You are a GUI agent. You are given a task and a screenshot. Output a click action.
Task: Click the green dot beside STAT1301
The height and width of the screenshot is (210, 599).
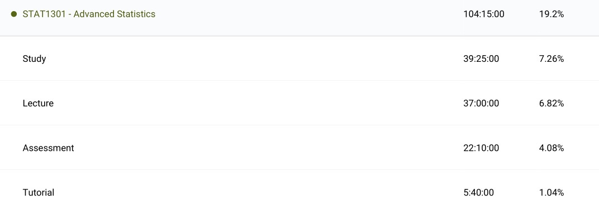click(14, 14)
